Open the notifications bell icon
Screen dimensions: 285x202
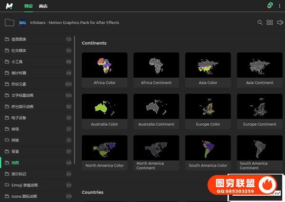tap(270, 6)
